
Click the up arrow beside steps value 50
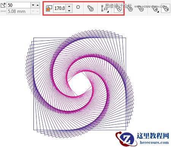coord(38,5)
